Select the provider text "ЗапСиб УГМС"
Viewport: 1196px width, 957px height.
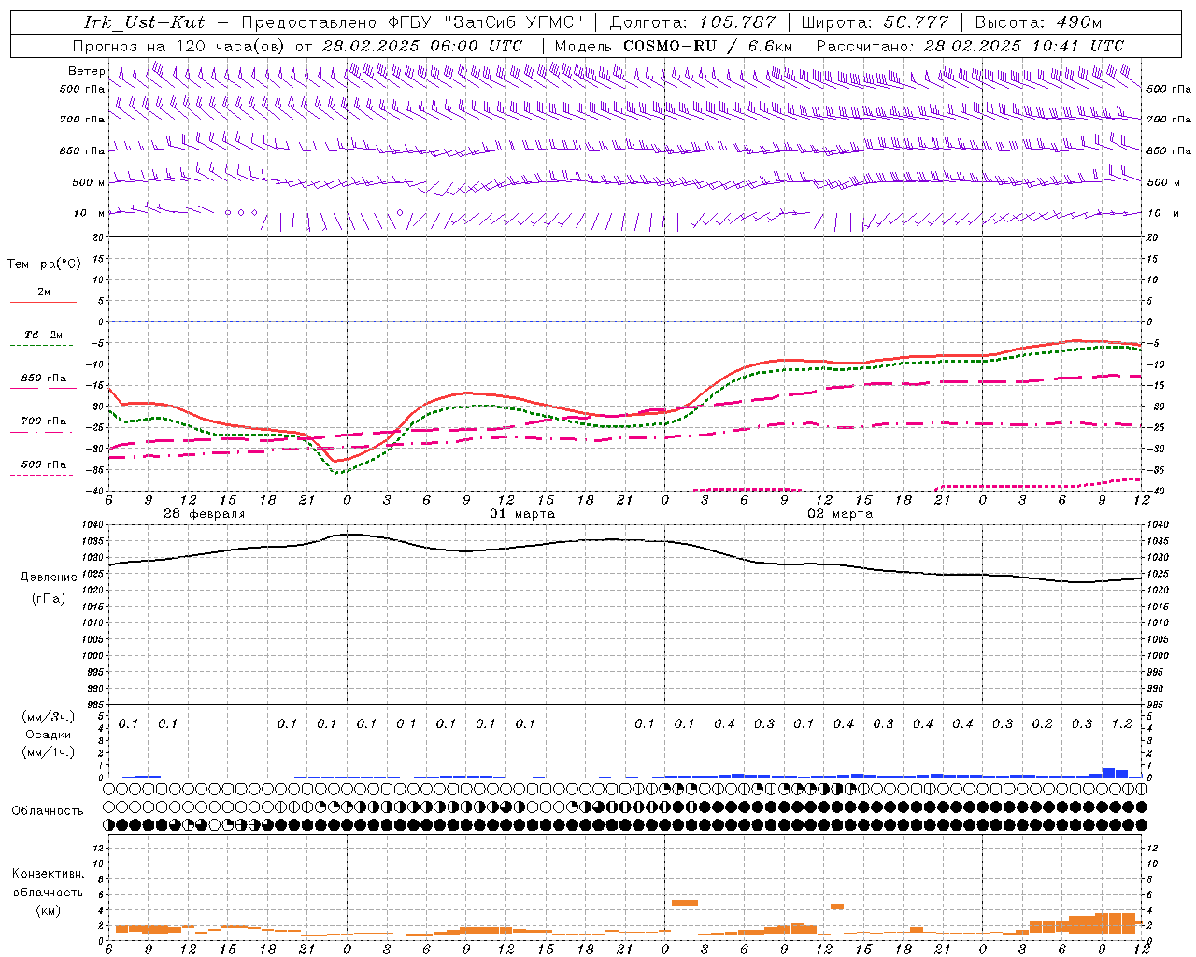(x=516, y=22)
